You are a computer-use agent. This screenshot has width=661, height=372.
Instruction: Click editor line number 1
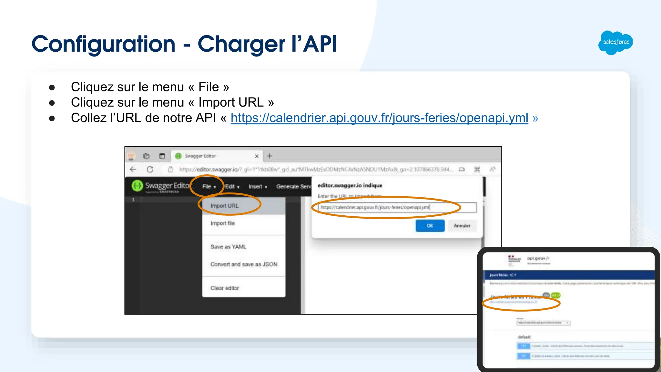pyautogui.click(x=133, y=200)
